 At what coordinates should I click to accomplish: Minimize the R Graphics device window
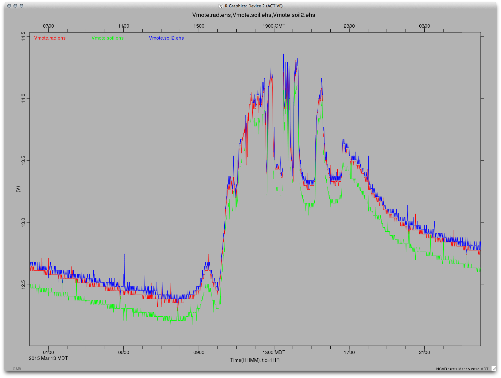[15, 6]
